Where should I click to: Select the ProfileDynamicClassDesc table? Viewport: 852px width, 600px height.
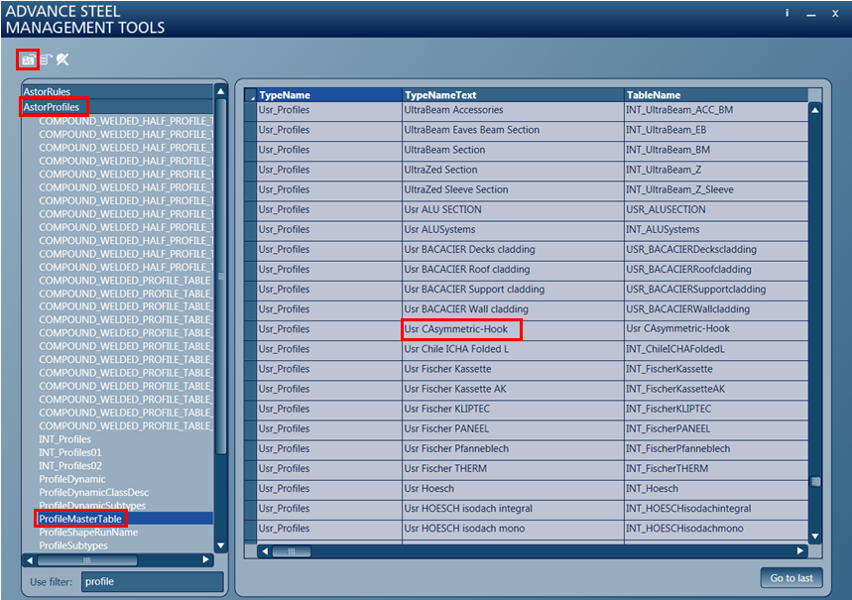point(93,492)
